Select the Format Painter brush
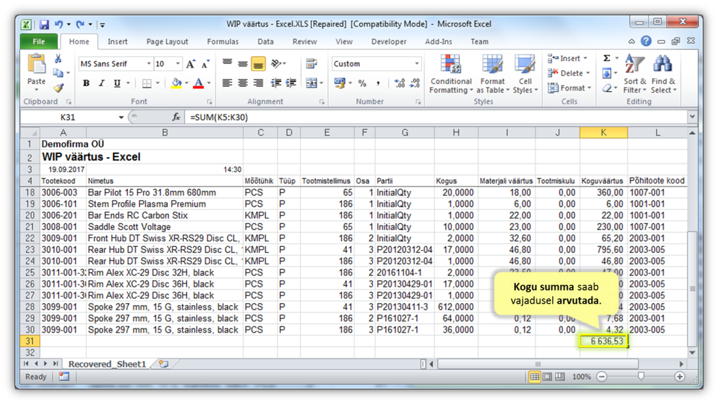The height and width of the screenshot is (404, 718). (x=58, y=87)
